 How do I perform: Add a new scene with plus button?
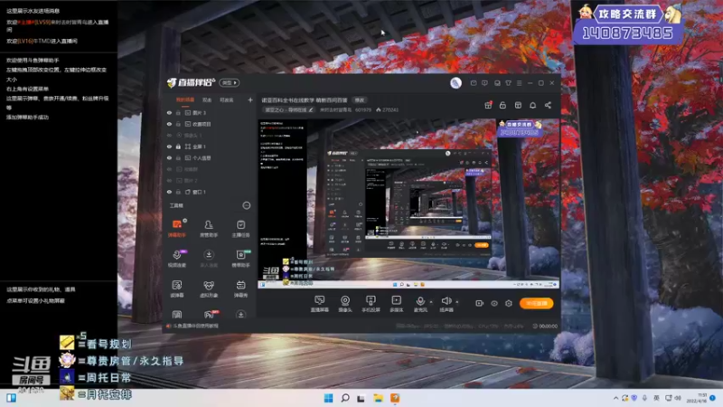pos(250,99)
